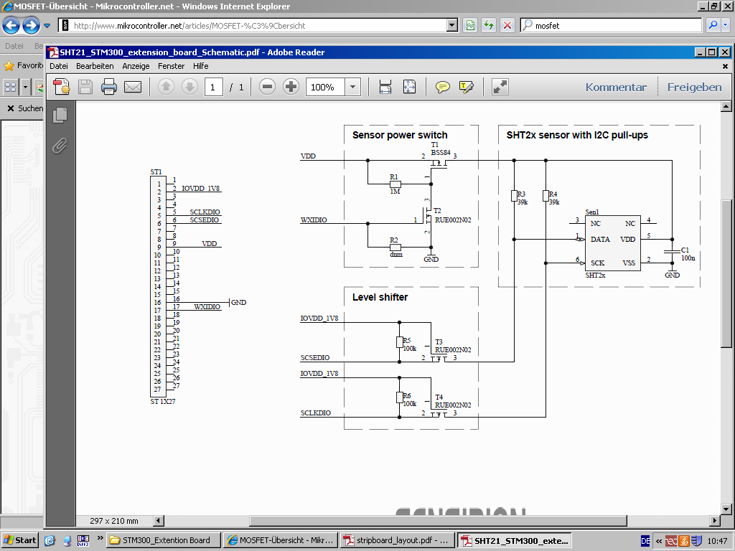The height and width of the screenshot is (551, 735).
Task: Expand the browser address bar dropdown
Action: (x=451, y=26)
